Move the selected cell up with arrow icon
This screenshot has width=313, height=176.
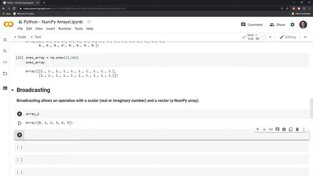pos(258,129)
